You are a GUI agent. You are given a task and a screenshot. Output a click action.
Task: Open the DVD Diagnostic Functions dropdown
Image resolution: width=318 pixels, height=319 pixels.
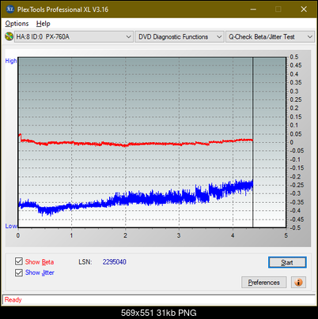(180, 37)
